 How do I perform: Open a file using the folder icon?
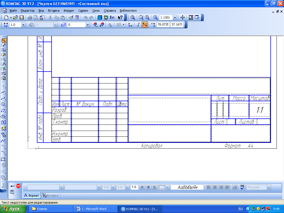click(16, 17)
